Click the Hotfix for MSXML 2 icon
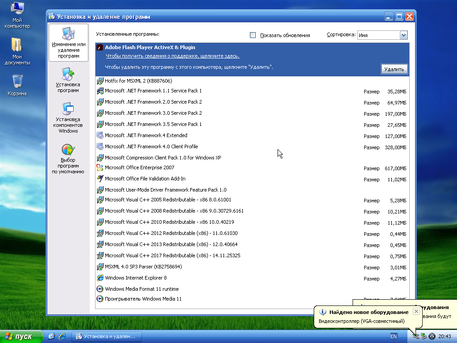The height and width of the screenshot is (343, 457). pyautogui.click(x=100, y=81)
